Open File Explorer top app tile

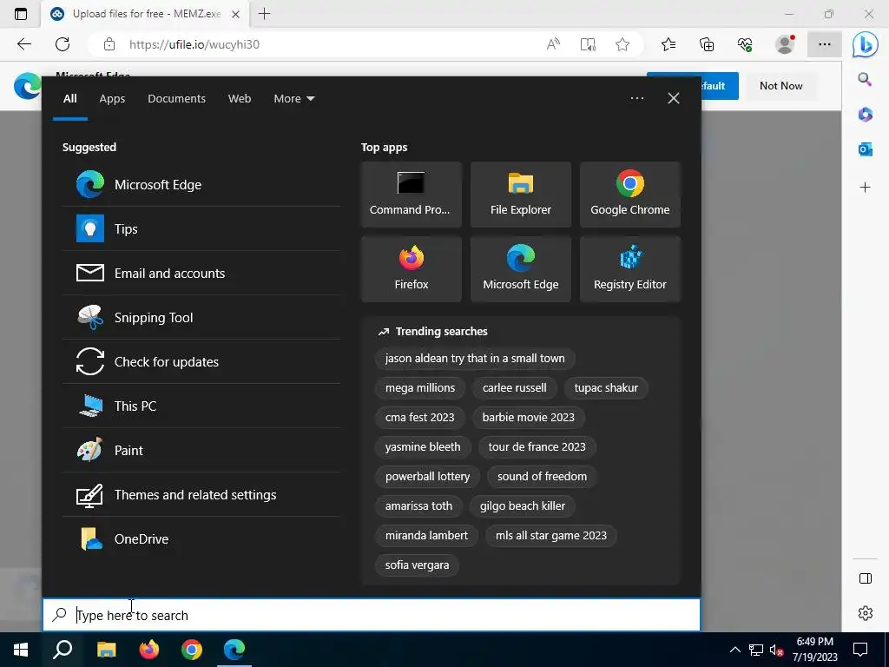[x=521, y=195]
